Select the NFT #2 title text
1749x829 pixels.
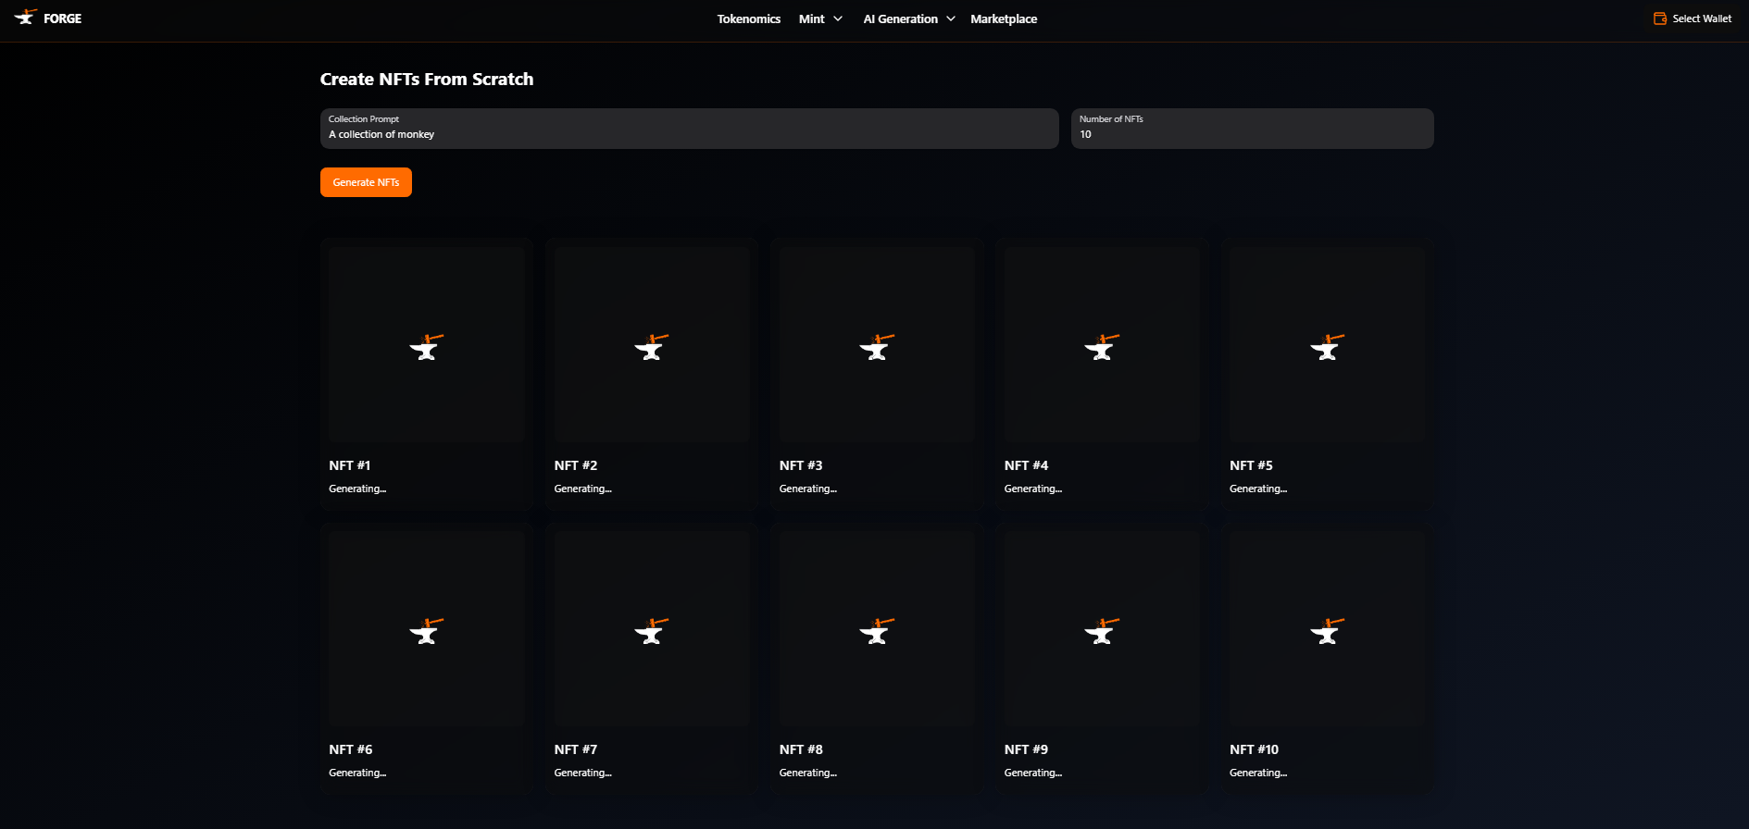pyautogui.click(x=576, y=465)
